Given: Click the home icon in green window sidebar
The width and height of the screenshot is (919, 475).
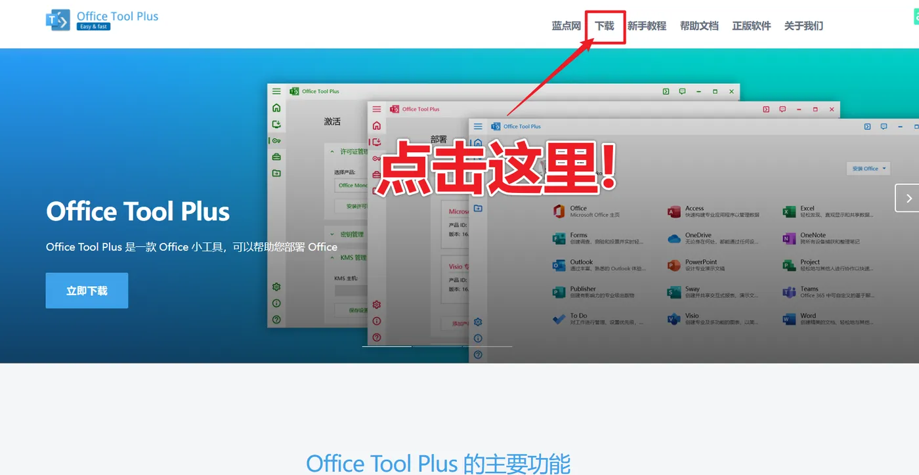Looking at the screenshot, I should click(276, 108).
